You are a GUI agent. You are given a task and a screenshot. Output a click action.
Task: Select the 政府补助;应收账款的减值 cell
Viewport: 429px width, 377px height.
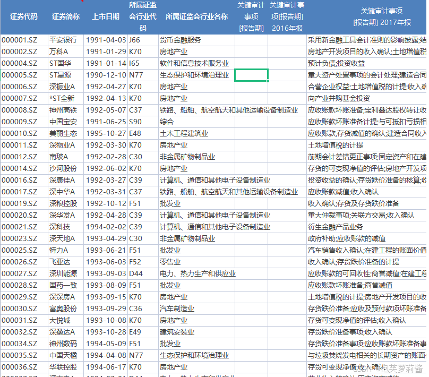click(x=366, y=238)
